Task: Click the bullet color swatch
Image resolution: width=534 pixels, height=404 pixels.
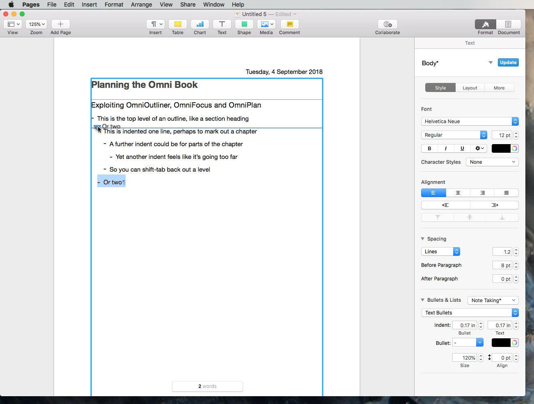Action: 501,342
